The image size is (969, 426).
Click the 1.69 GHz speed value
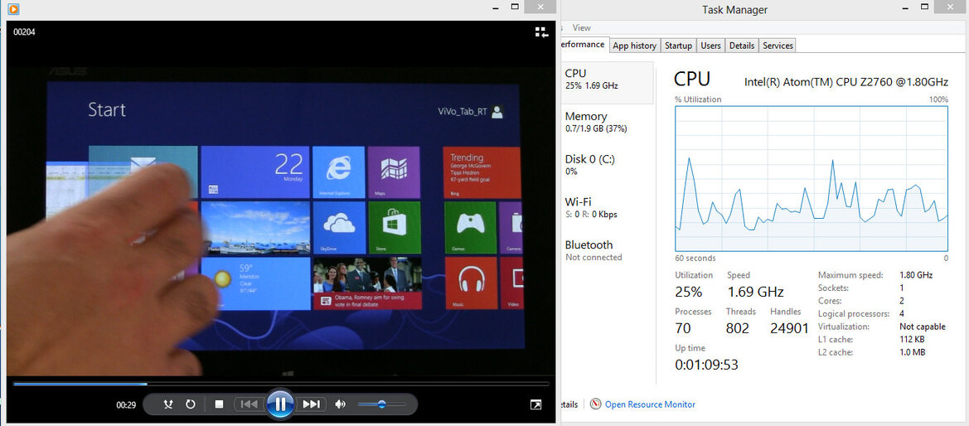coord(755,292)
